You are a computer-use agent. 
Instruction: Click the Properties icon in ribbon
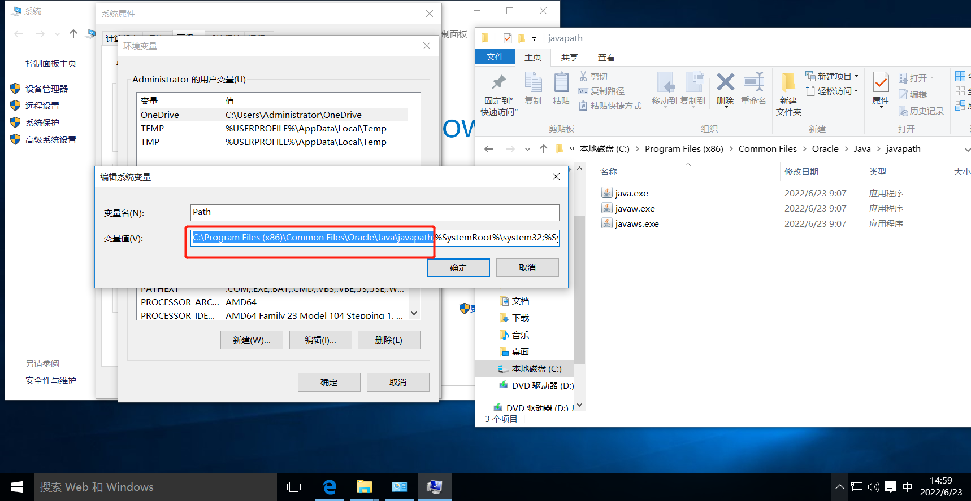tap(881, 82)
